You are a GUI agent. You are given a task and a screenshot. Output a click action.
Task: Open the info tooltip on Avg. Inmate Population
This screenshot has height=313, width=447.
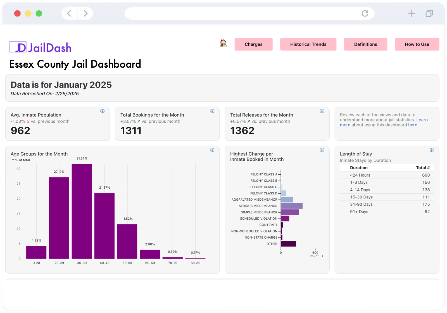(103, 111)
